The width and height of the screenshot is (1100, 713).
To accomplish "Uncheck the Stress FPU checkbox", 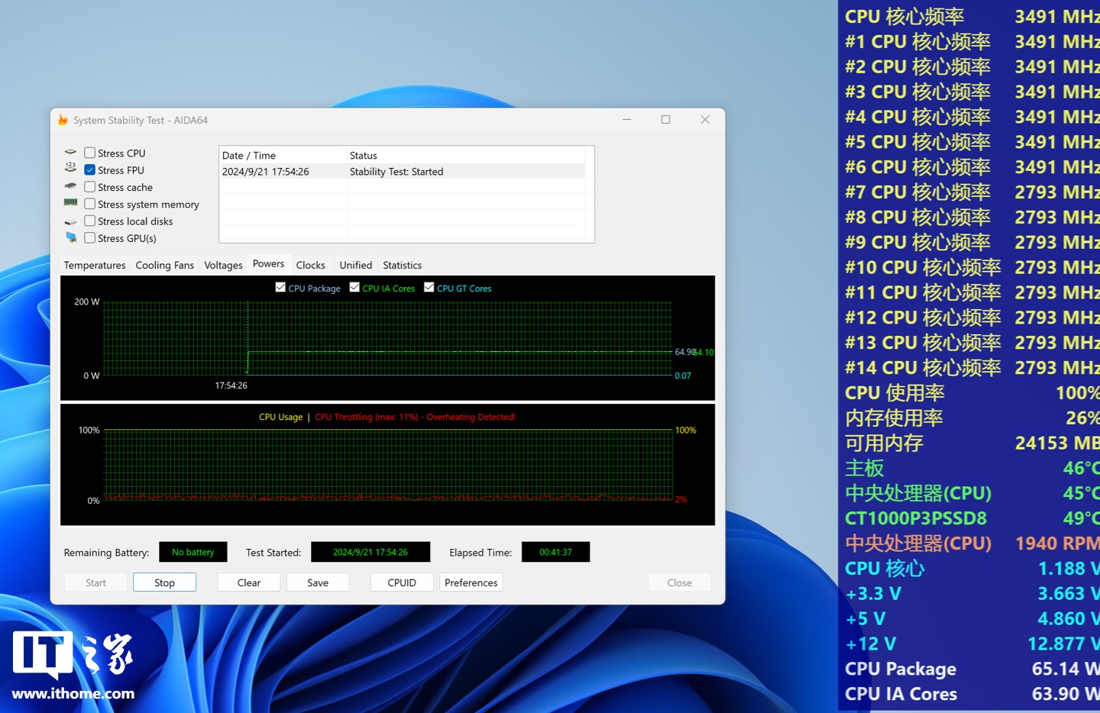I will pos(90,170).
